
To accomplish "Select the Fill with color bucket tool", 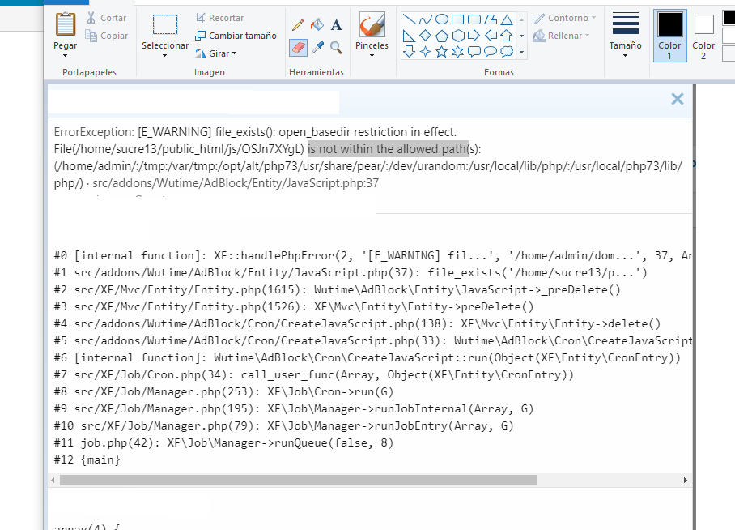I will 317,25.
